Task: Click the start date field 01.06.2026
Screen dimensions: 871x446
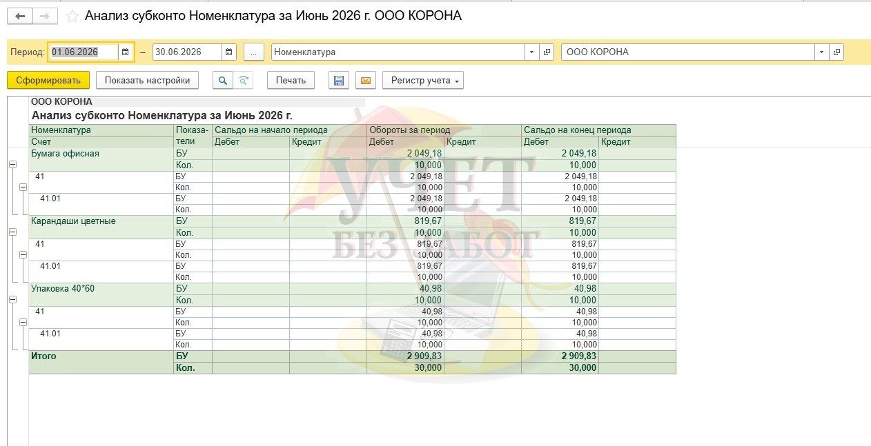Action: 84,52
